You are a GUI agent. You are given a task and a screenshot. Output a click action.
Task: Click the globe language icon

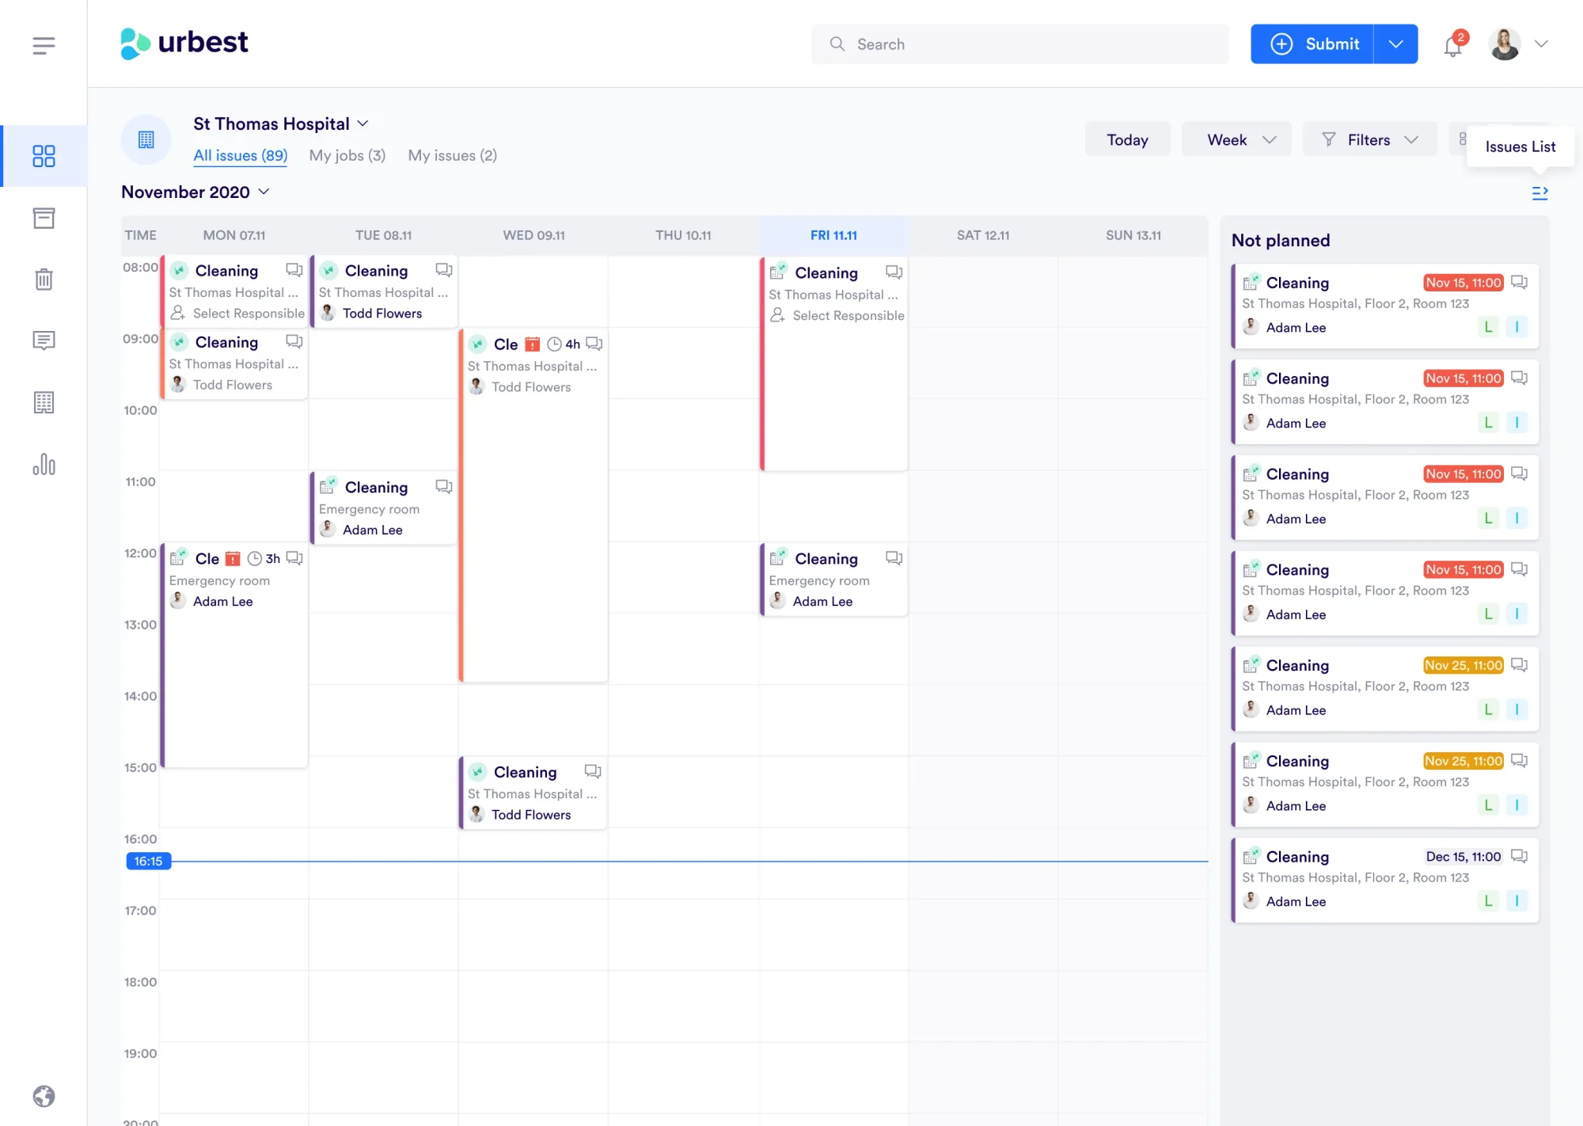[44, 1096]
